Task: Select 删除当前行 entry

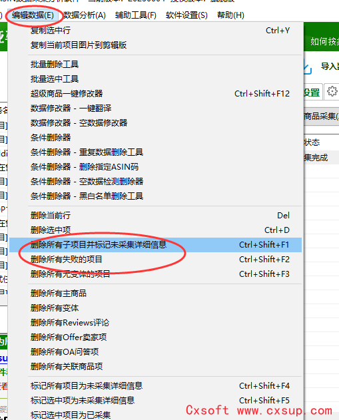Action: click(x=155, y=216)
